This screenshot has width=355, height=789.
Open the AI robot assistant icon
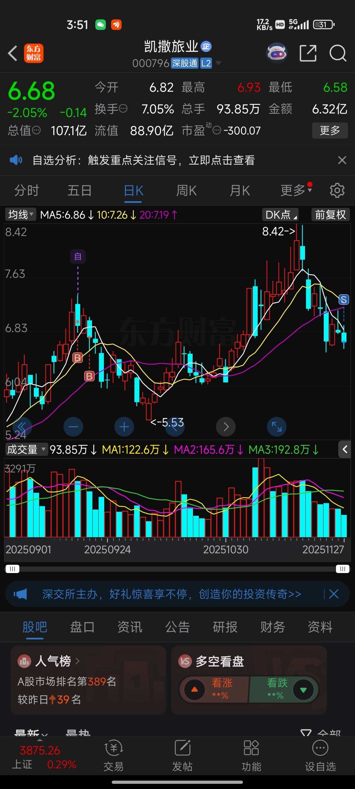[x=277, y=53]
